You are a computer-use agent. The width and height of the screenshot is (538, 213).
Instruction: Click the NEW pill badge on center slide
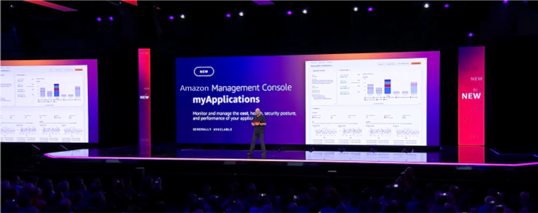point(204,71)
